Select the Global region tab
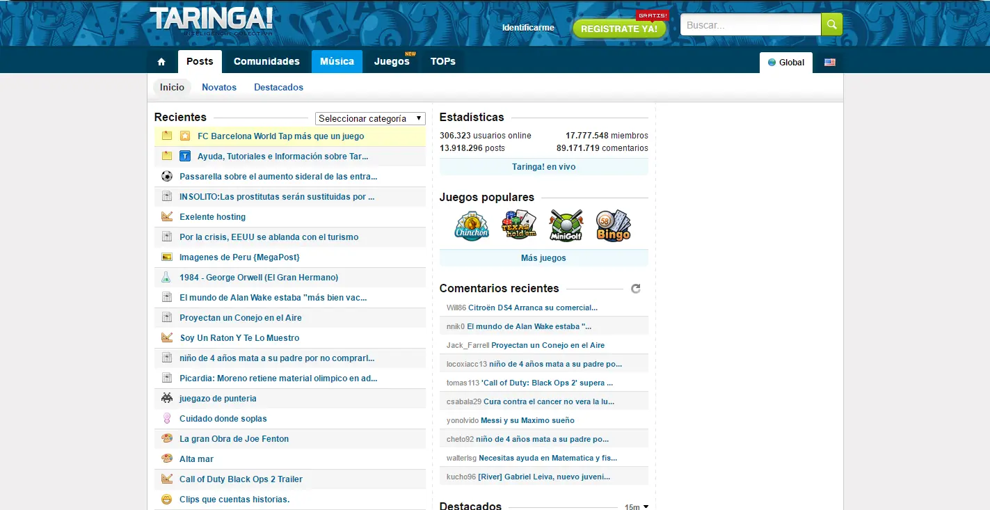Viewport: 990px width, 510px height. (786, 63)
